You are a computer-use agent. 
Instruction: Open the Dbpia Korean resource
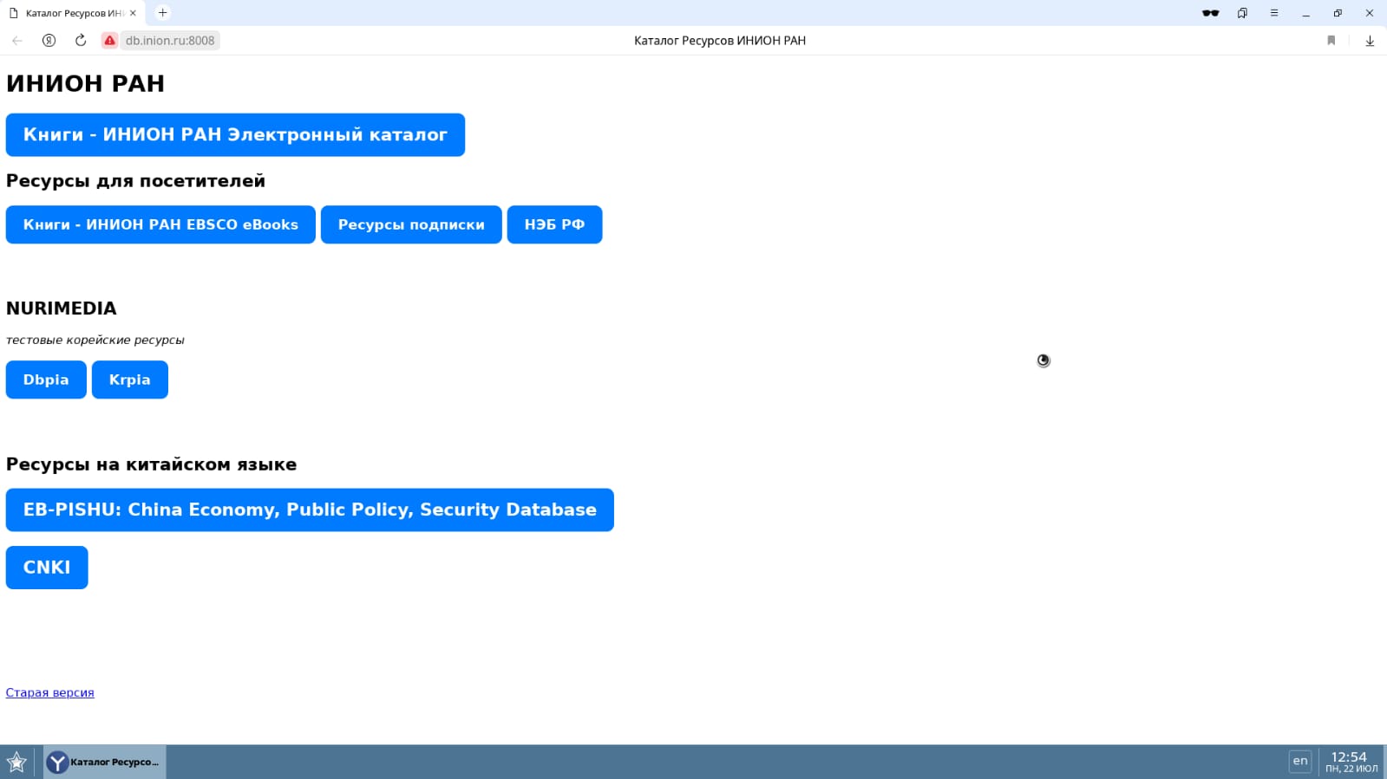point(46,380)
